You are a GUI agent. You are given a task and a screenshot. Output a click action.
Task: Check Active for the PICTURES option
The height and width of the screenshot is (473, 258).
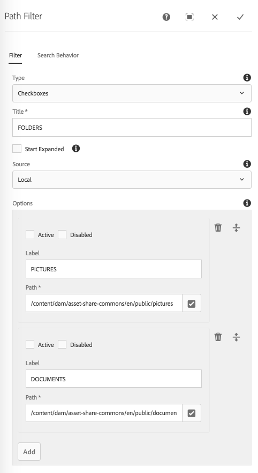point(30,235)
